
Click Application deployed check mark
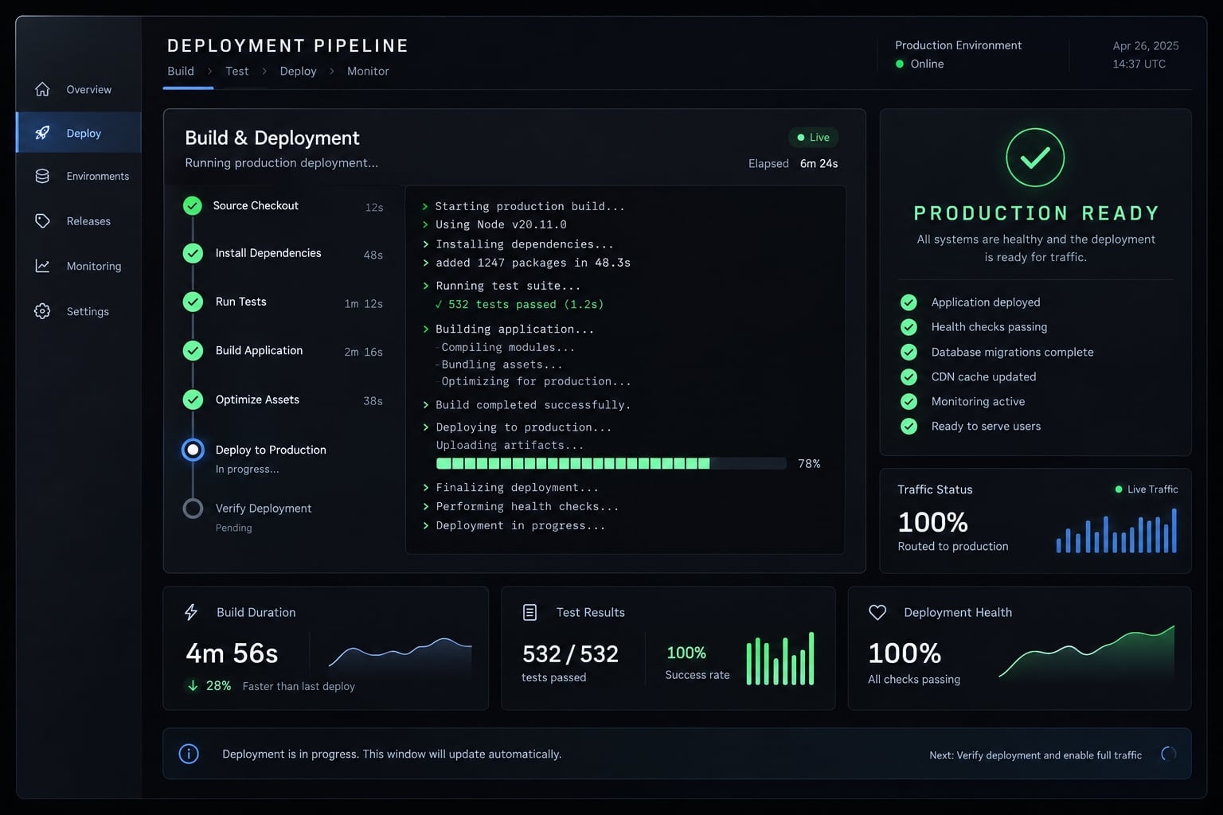click(x=908, y=302)
